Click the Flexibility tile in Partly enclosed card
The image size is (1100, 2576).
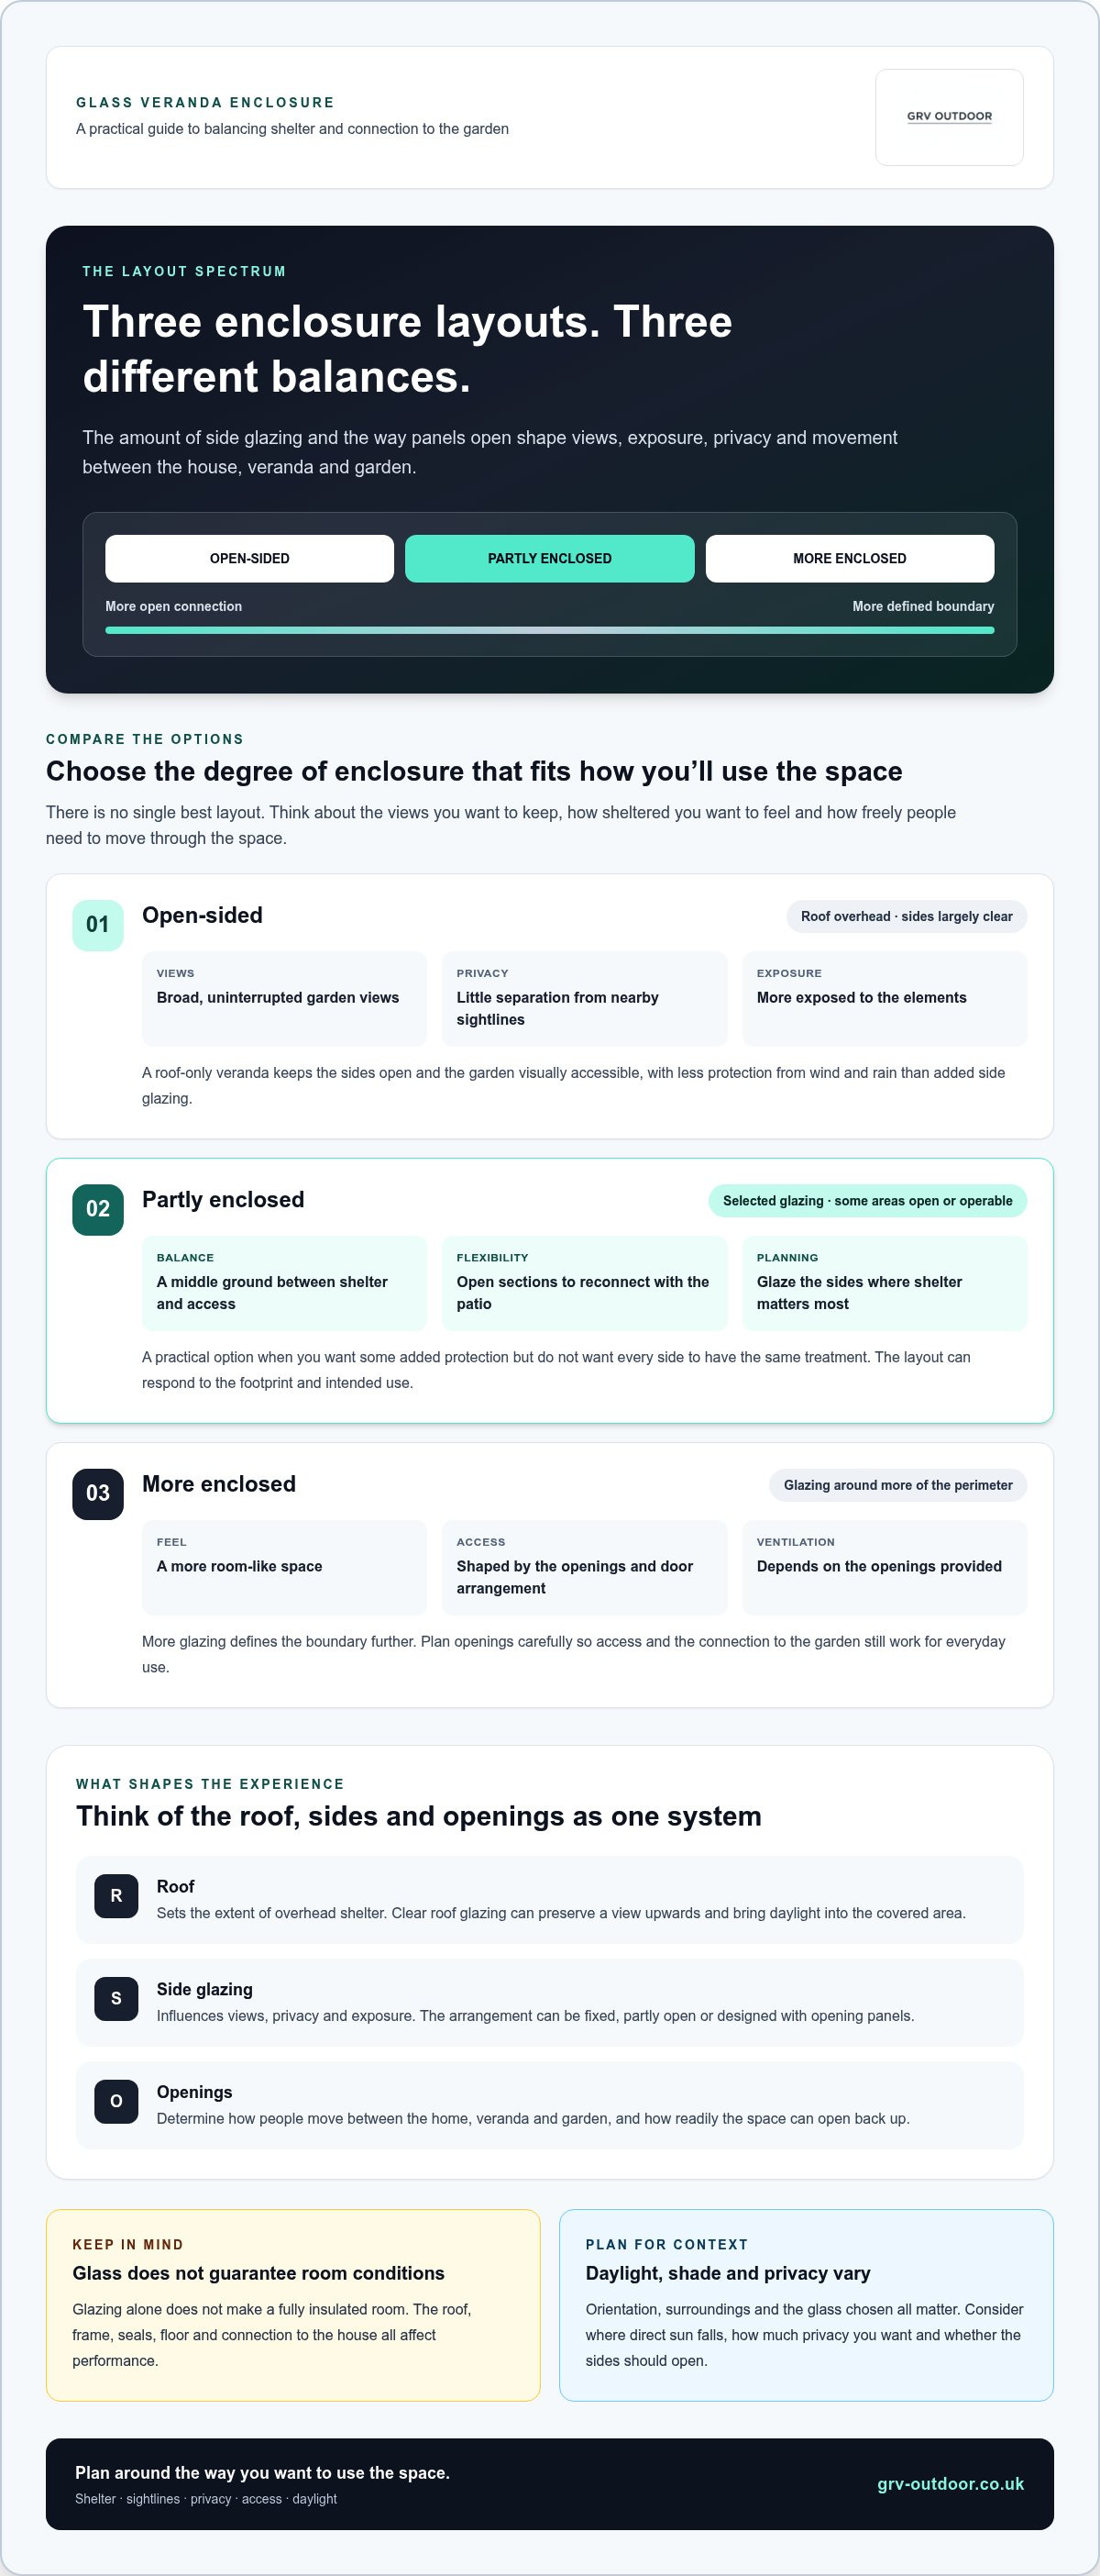(x=585, y=1283)
